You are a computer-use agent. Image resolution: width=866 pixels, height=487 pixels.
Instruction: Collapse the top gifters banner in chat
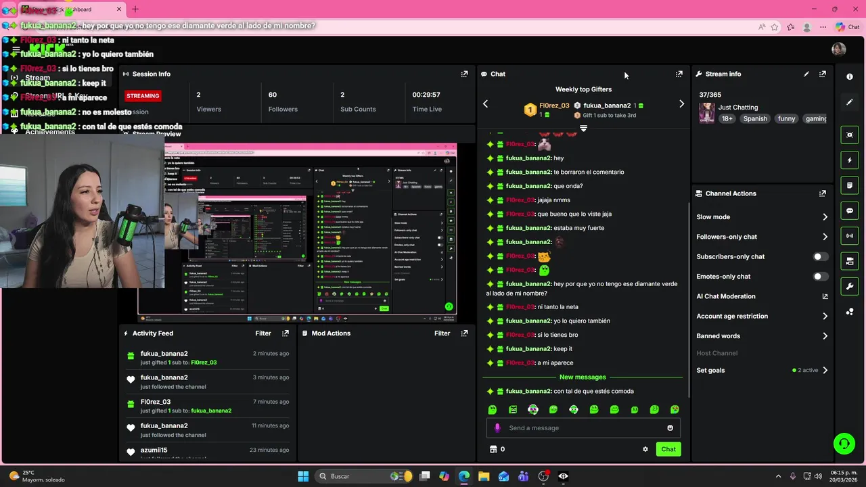tap(583, 128)
